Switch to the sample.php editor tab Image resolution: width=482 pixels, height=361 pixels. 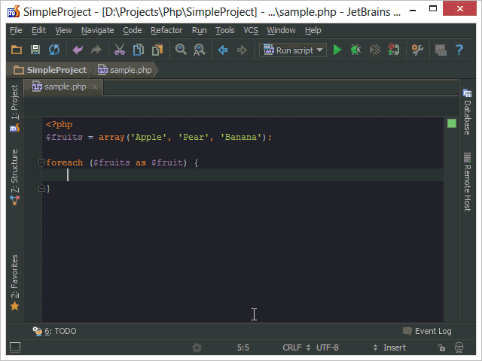[64, 87]
